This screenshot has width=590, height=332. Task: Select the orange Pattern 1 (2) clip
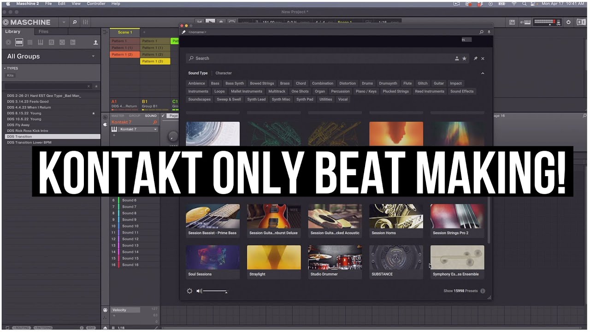pyautogui.click(x=125, y=54)
